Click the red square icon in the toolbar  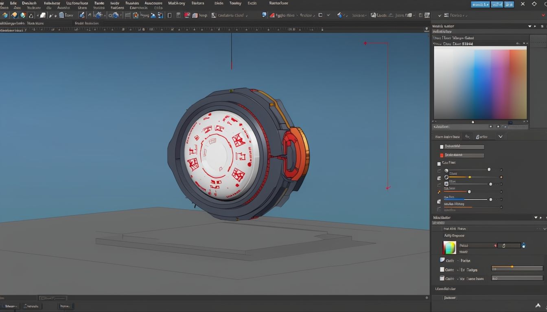coord(187,15)
